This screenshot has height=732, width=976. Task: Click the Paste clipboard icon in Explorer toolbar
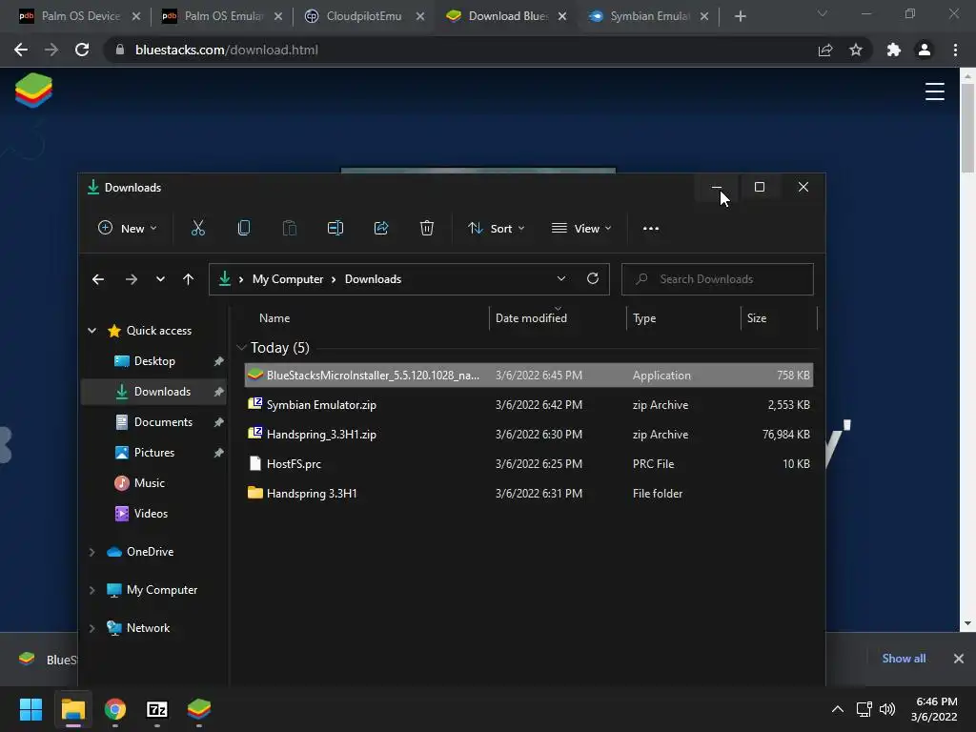(x=290, y=229)
